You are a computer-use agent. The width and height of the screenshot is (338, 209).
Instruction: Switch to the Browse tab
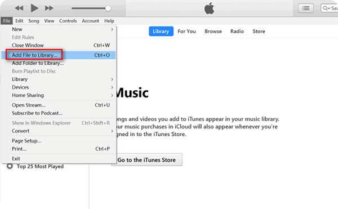point(213,32)
